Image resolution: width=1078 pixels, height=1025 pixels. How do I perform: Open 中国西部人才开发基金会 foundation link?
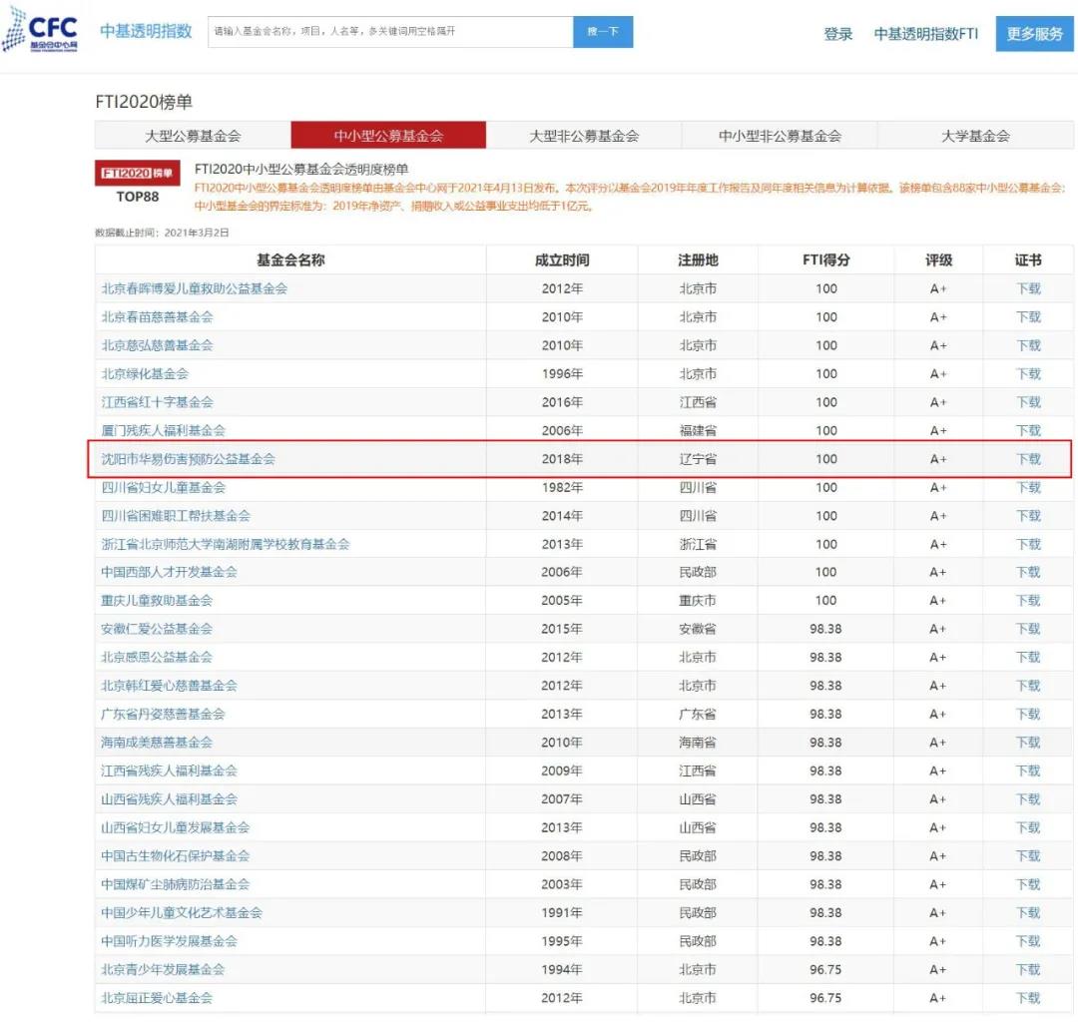169,572
